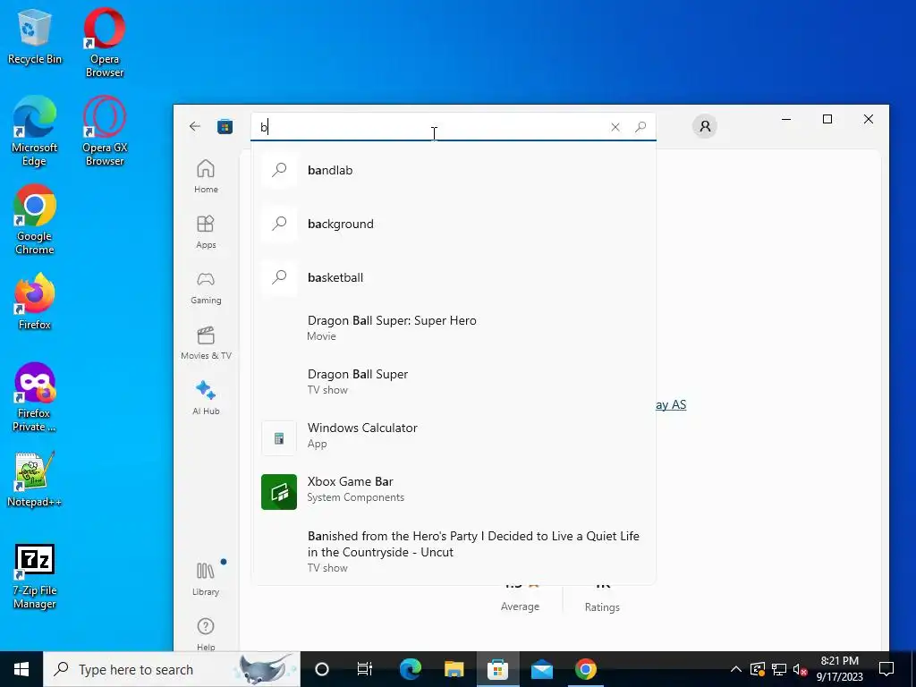
Task: Click the partially hidden 'ay AS' link
Action: (671, 405)
